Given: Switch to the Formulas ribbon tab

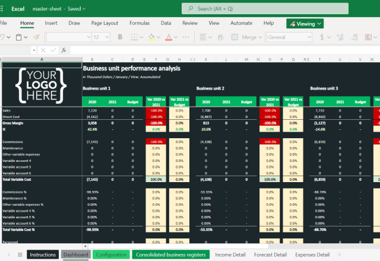Looking at the screenshot, I should [140, 23].
